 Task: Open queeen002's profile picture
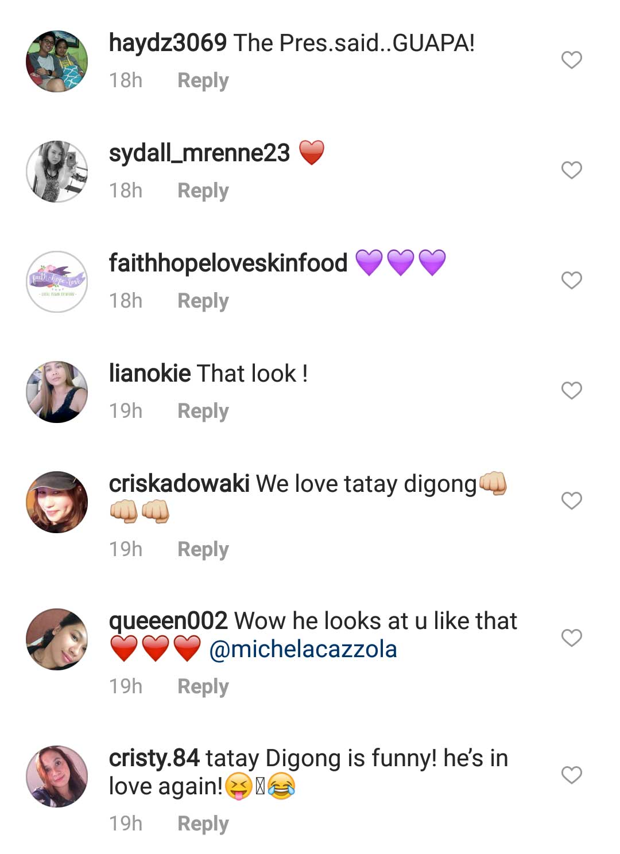coord(57,639)
